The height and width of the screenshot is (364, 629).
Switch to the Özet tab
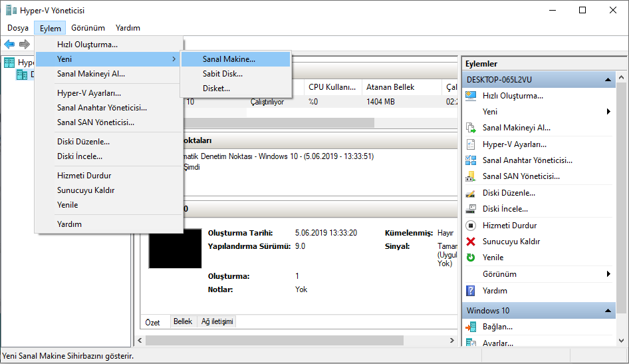[x=152, y=322]
